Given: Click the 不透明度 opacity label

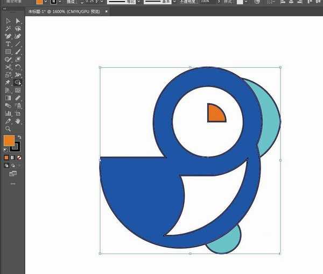Looking at the screenshot, I should [x=188, y=2].
